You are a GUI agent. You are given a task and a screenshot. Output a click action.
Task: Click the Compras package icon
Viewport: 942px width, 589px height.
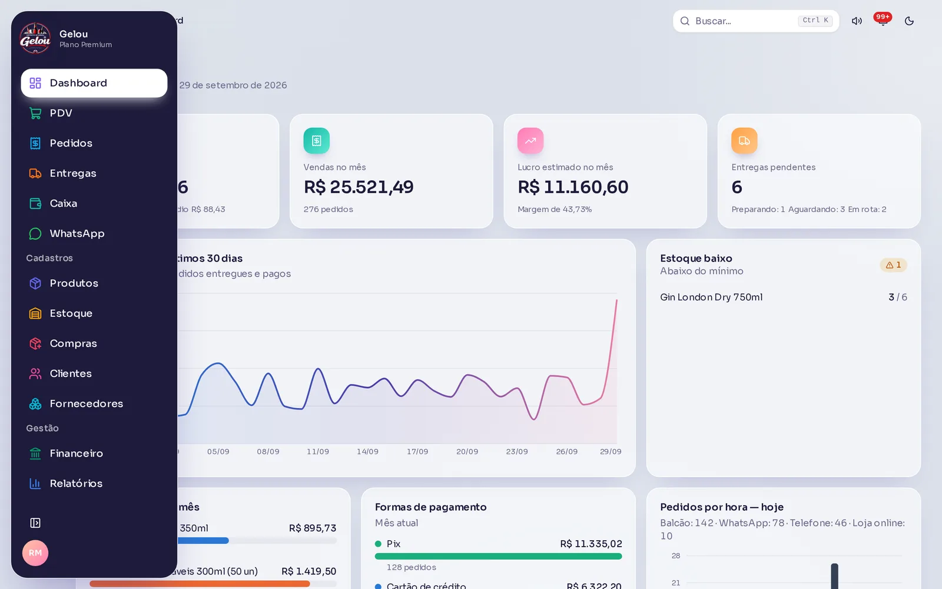coord(35,343)
